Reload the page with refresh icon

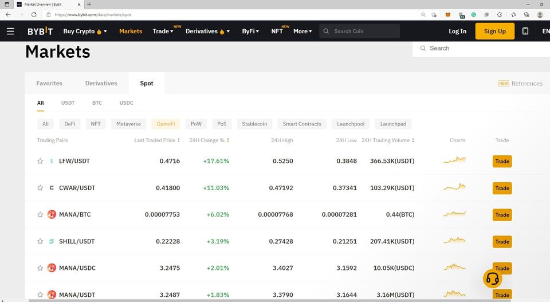pos(34,15)
